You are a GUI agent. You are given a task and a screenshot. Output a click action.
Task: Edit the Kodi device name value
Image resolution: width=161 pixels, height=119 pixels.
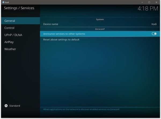click(154, 24)
